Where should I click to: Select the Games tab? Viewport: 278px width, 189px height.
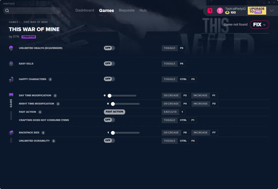pyautogui.click(x=106, y=11)
